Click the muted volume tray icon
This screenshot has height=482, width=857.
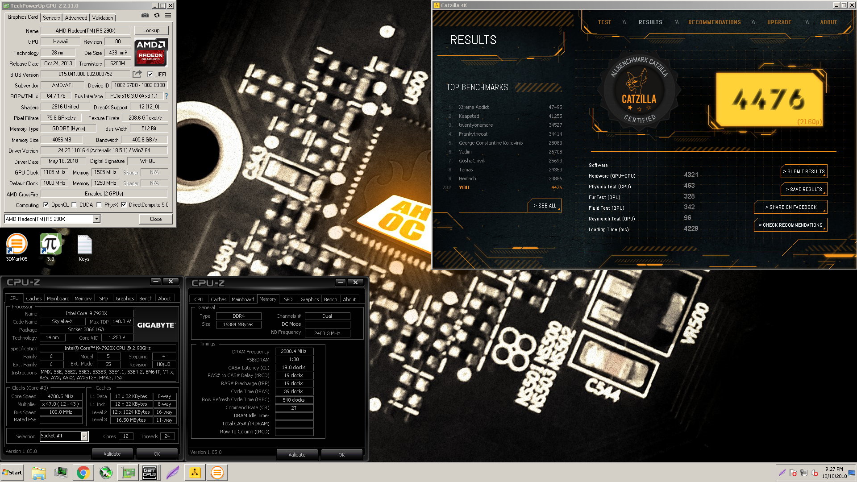point(815,473)
